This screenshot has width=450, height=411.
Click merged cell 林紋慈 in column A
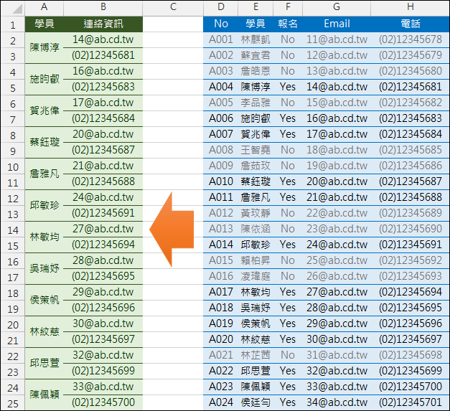44,331
